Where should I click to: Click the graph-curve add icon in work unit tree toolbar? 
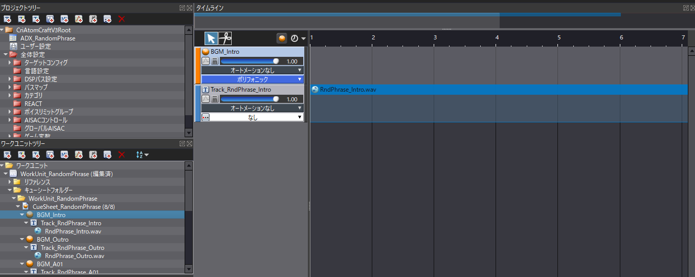point(79,155)
